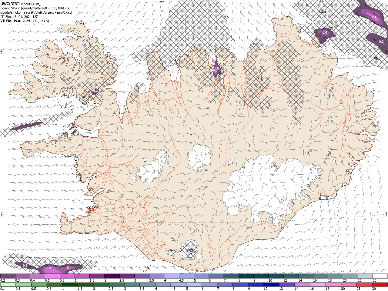
Task: Click the 'VT: Fös. 19.01.2024 11Z' valid time
Action: click(x=19, y=21)
